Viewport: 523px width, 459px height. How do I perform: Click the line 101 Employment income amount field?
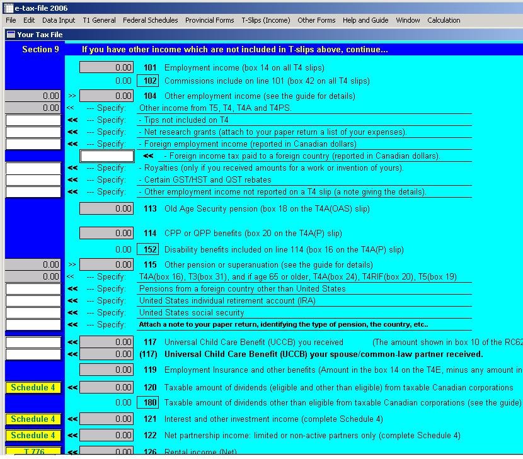coord(106,68)
